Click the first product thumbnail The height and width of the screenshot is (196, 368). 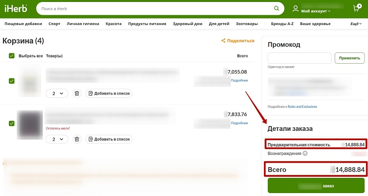(x=30, y=81)
